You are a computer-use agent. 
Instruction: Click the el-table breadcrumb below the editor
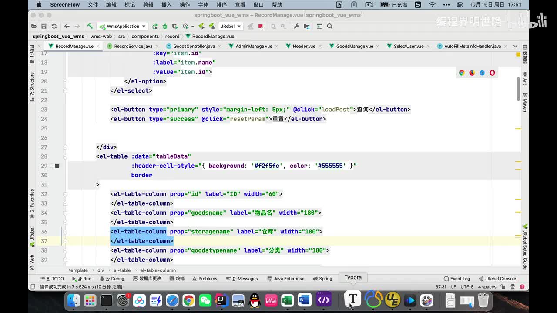click(122, 270)
